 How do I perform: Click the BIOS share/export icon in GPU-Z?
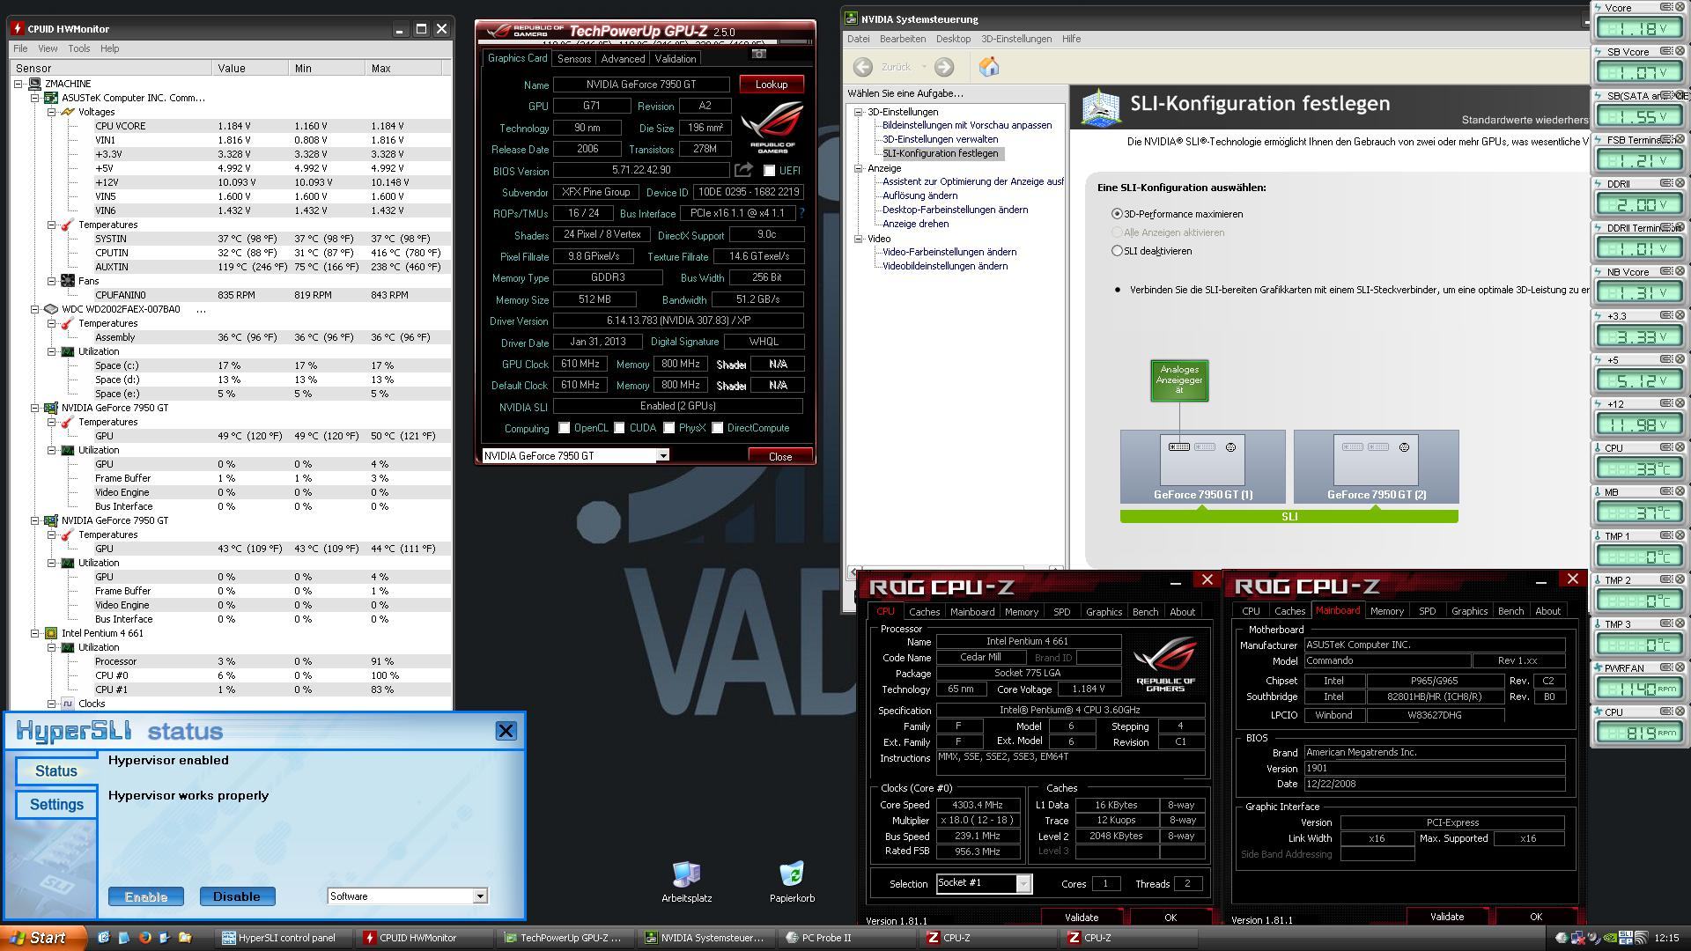pyautogui.click(x=743, y=170)
